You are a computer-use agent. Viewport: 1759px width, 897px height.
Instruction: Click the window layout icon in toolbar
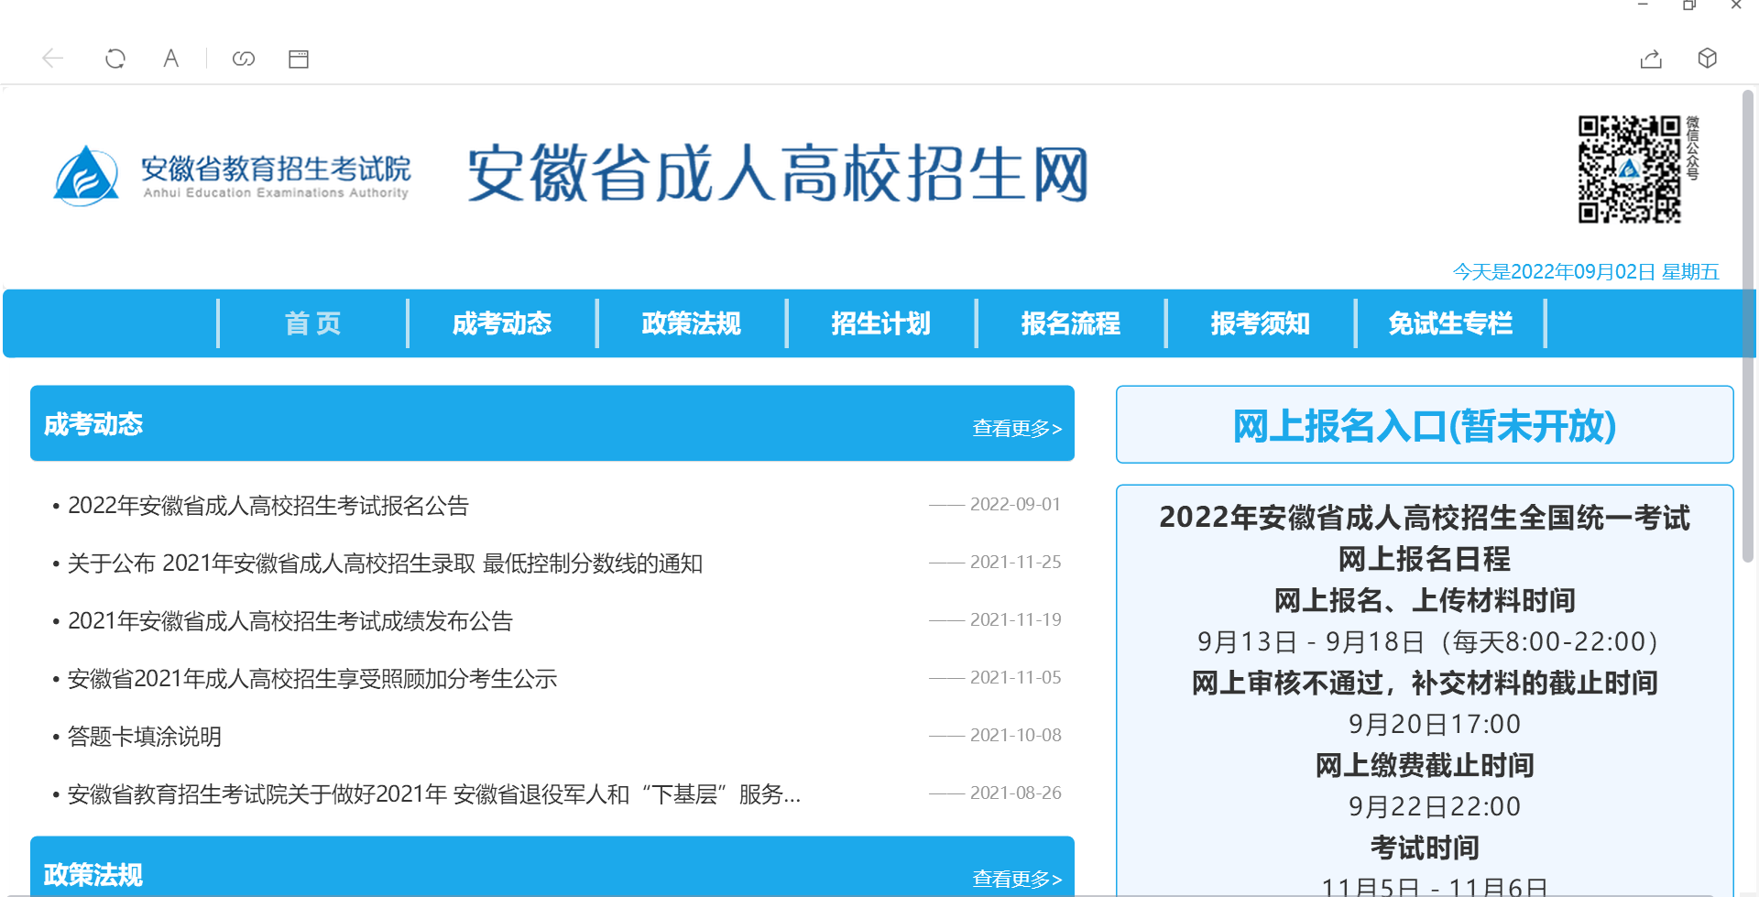(299, 59)
